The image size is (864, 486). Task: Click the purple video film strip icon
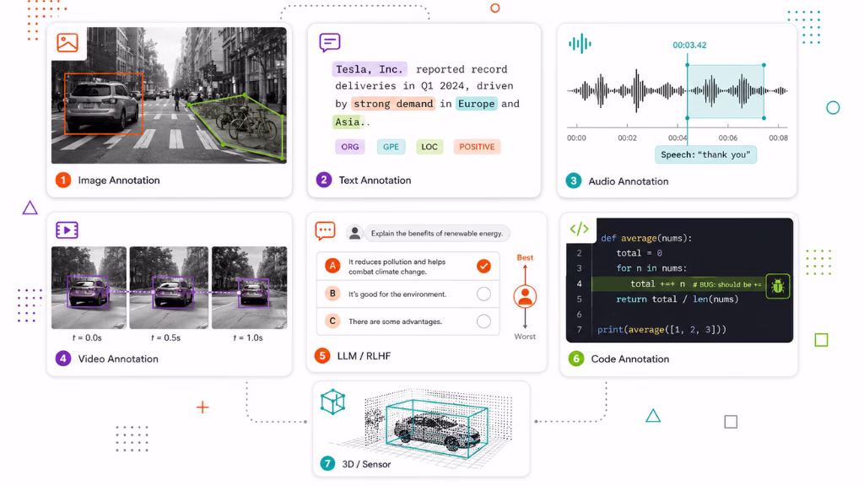(67, 229)
